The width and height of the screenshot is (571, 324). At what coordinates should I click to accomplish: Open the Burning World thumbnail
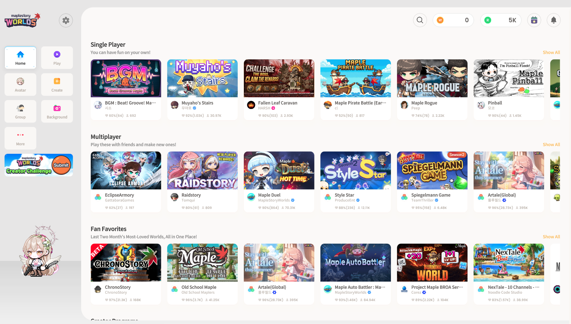point(432,263)
